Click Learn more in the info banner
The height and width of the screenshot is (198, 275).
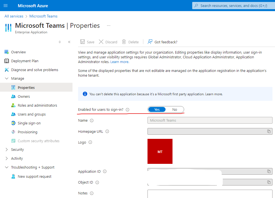214,94
